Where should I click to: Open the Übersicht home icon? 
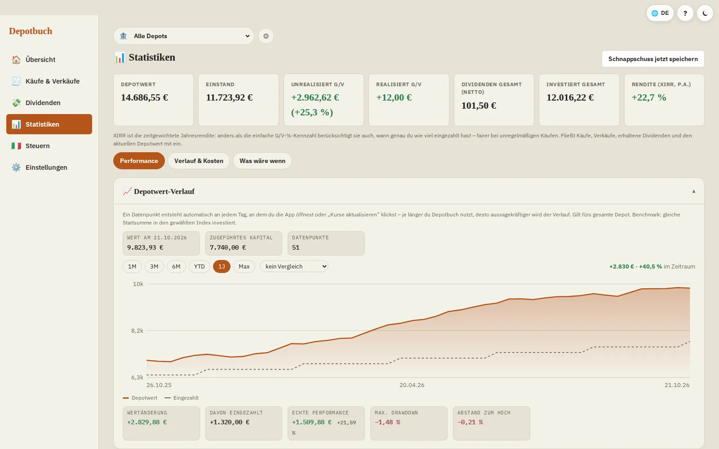coord(16,60)
